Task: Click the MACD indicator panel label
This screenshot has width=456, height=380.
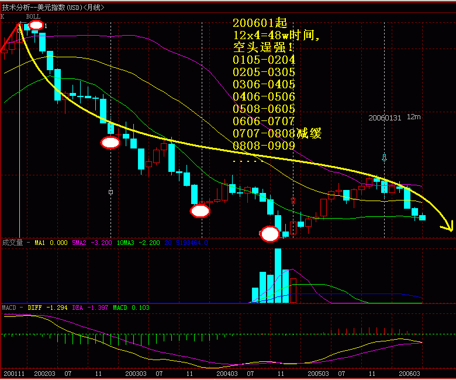Action: (x=9, y=307)
